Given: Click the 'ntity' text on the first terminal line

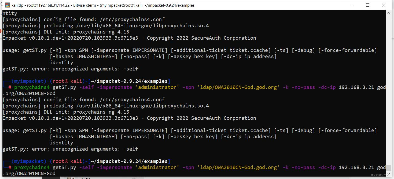Looking at the screenshot, I should coord(10,13).
